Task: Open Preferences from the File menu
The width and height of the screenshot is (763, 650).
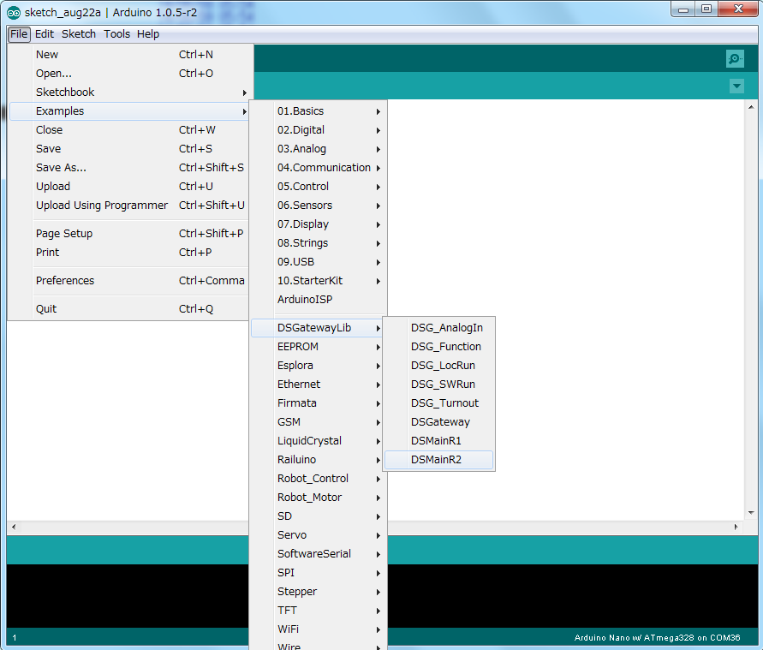Action: pyautogui.click(x=130, y=281)
